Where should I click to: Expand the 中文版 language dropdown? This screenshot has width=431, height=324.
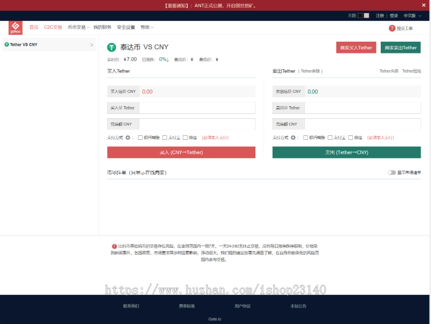coord(412,16)
